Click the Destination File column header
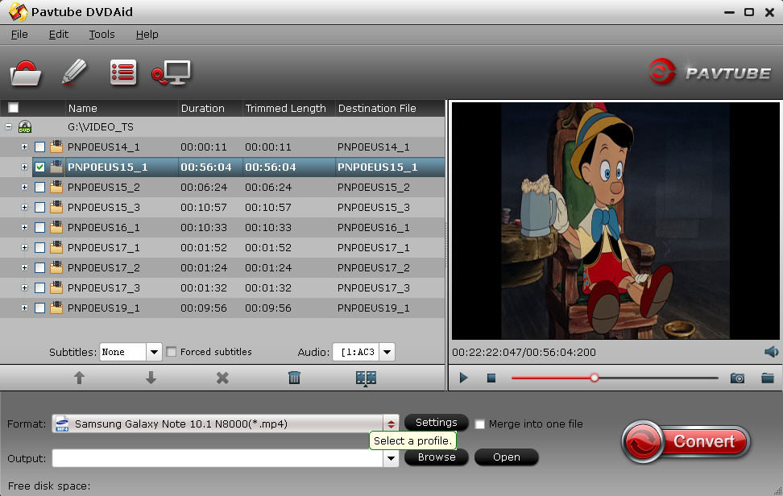Viewport: 783px width, 496px height. point(390,108)
